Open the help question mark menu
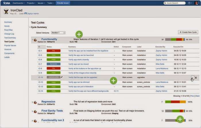Image resolution: width=201 pixels, height=128 pixels. tap(190, 3)
